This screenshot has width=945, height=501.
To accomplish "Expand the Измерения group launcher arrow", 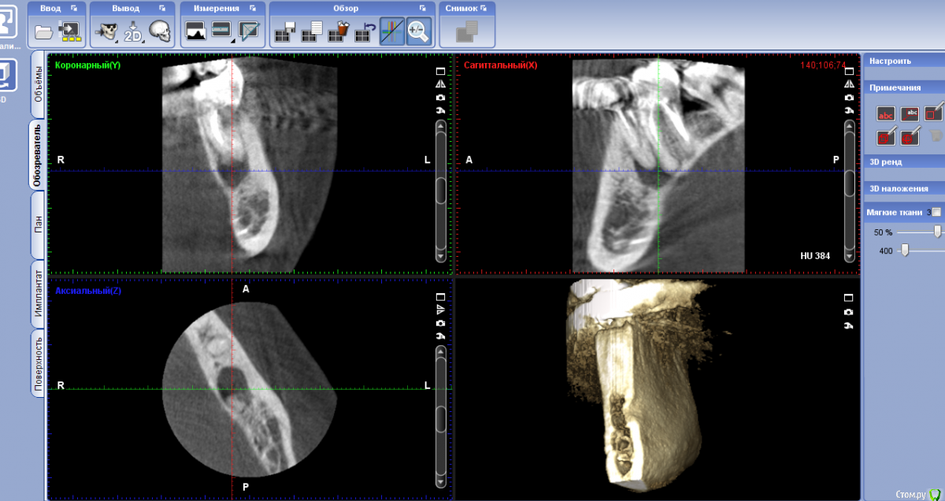I will tap(250, 8).
